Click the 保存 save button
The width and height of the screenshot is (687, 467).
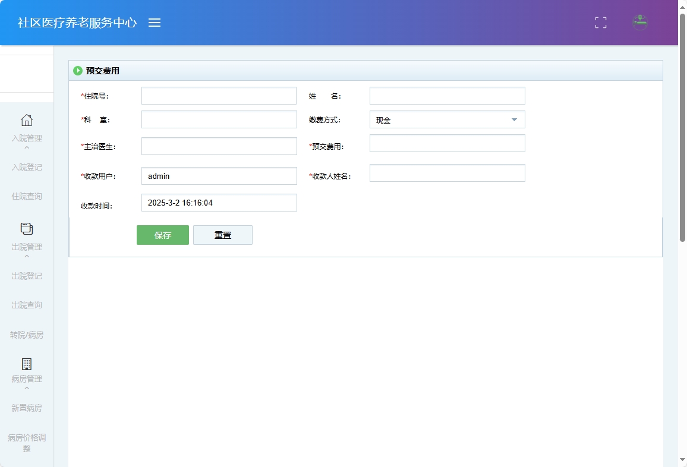[x=162, y=235]
